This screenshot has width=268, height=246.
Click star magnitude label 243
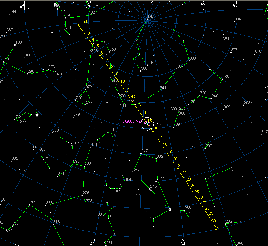click(69, 15)
